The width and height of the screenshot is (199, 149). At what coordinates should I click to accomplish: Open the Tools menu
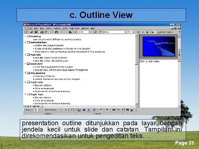tap(65, 28)
